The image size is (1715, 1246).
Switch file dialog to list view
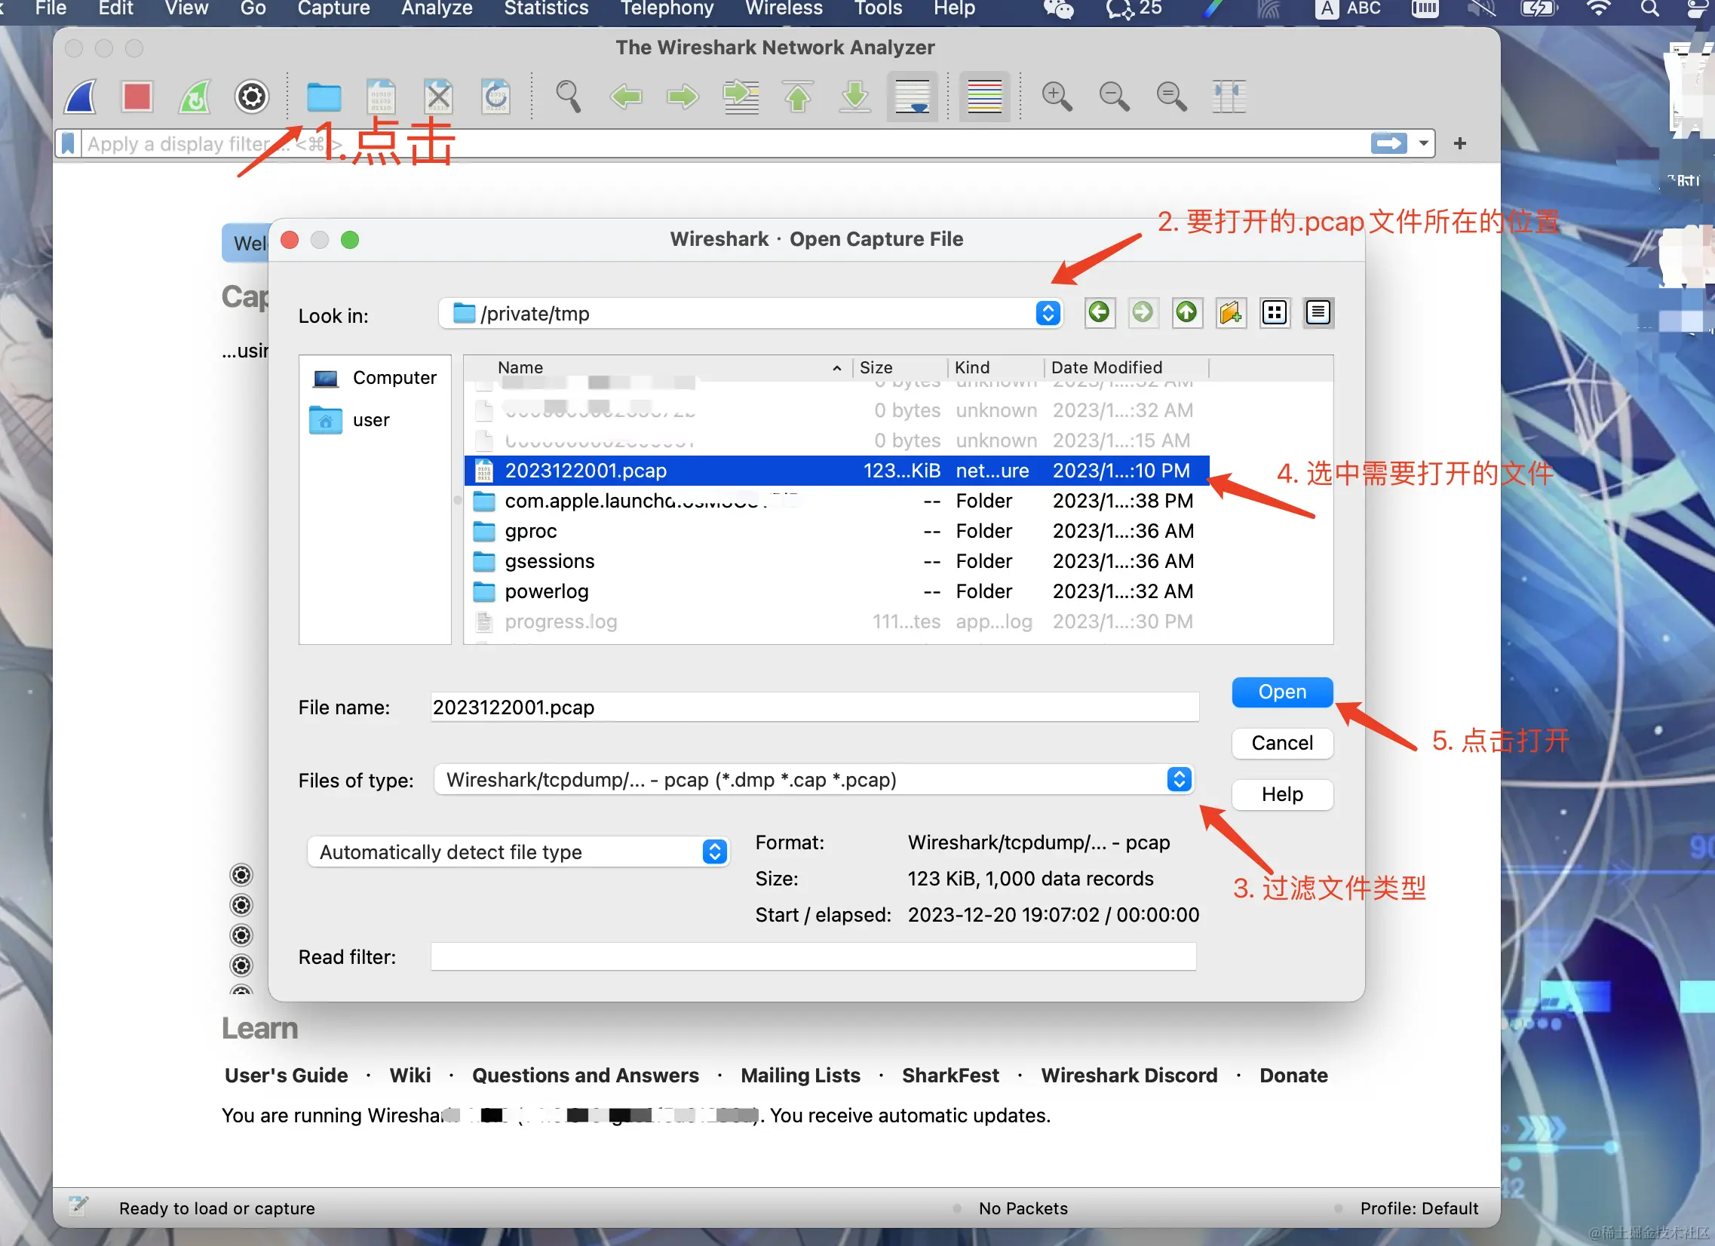[1274, 312]
